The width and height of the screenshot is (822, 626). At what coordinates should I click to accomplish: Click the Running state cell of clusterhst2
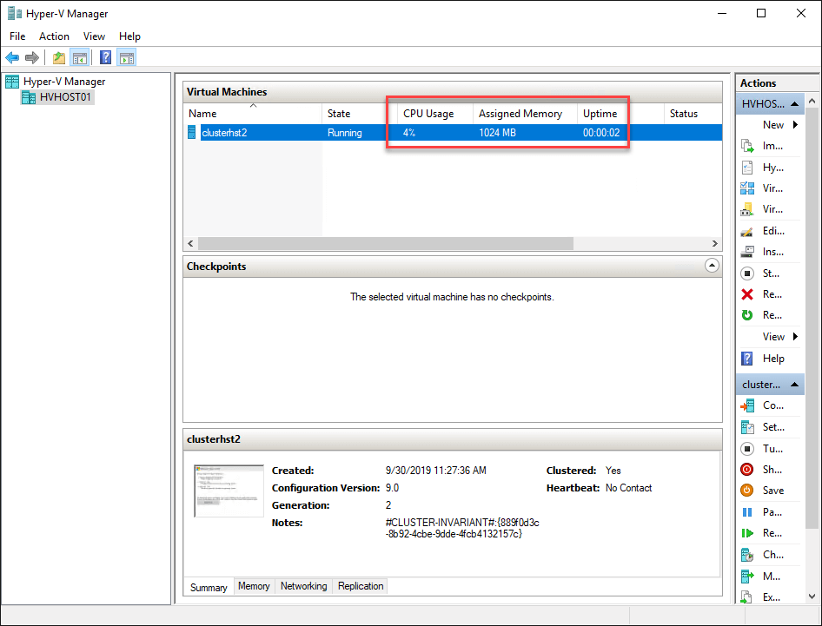tap(344, 133)
